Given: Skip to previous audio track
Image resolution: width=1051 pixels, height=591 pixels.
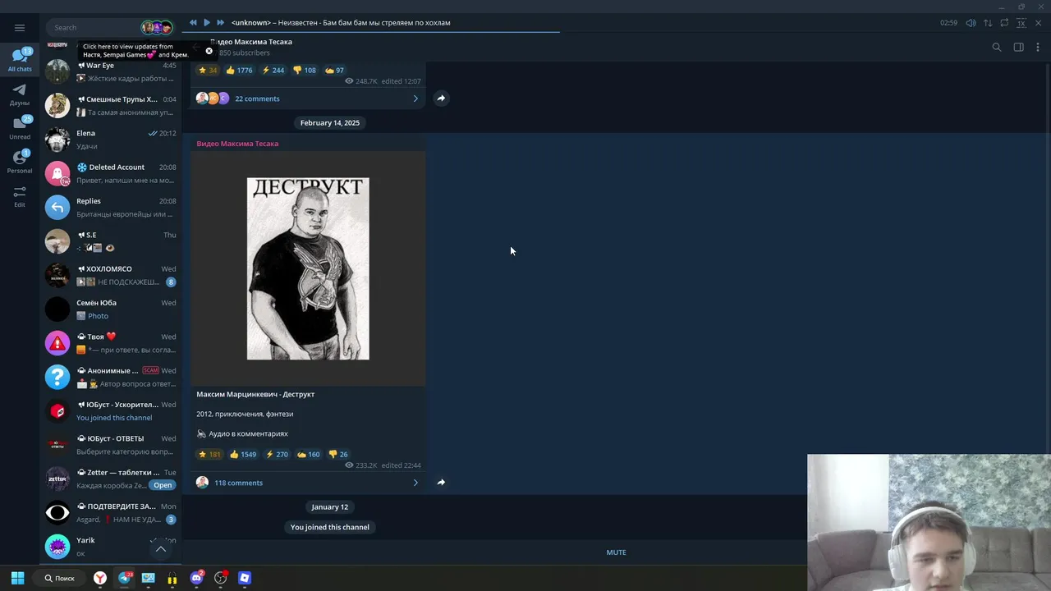Looking at the screenshot, I should [193, 22].
